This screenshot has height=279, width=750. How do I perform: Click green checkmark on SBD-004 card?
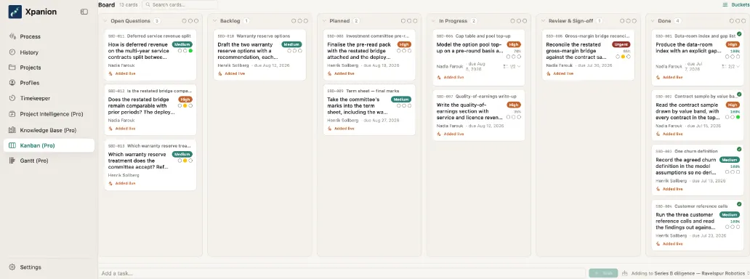tap(740, 204)
